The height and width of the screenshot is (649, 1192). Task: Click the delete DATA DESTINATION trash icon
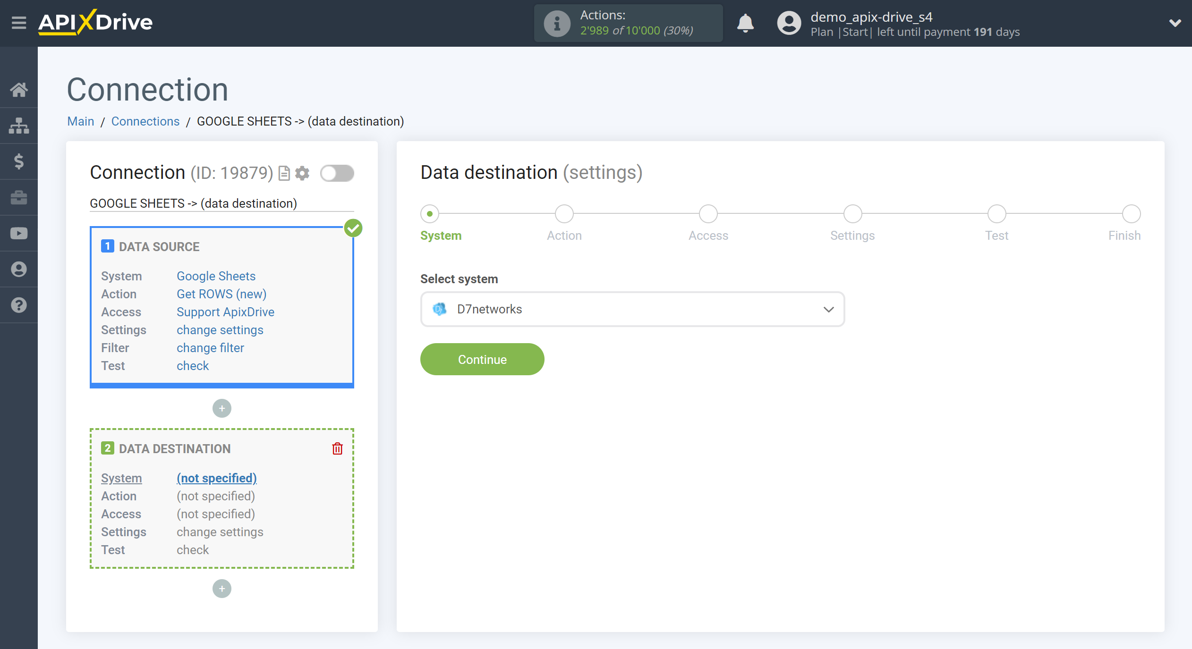(337, 448)
